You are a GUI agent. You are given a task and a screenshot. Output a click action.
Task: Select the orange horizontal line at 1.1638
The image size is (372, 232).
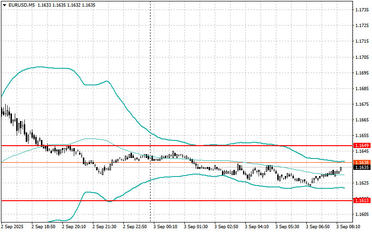tap(177, 163)
